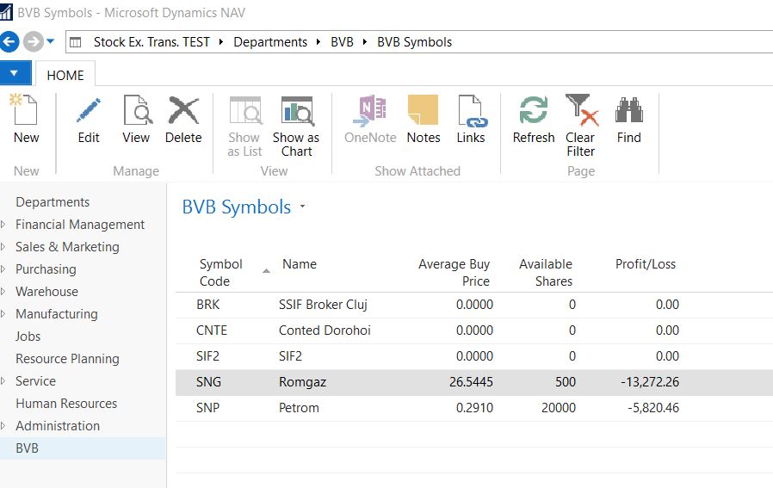Open Human Resources in navigation pane

66,403
